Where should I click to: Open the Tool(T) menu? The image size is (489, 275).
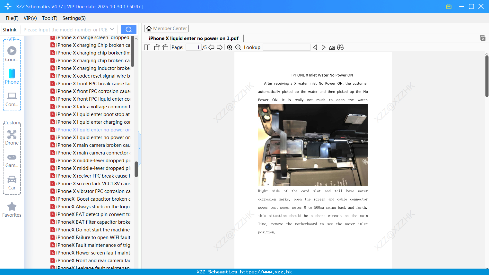click(50, 18)
